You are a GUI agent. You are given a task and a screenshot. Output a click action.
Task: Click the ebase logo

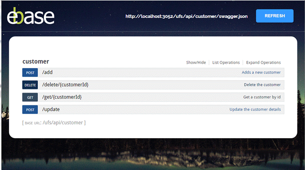(31, 16)
